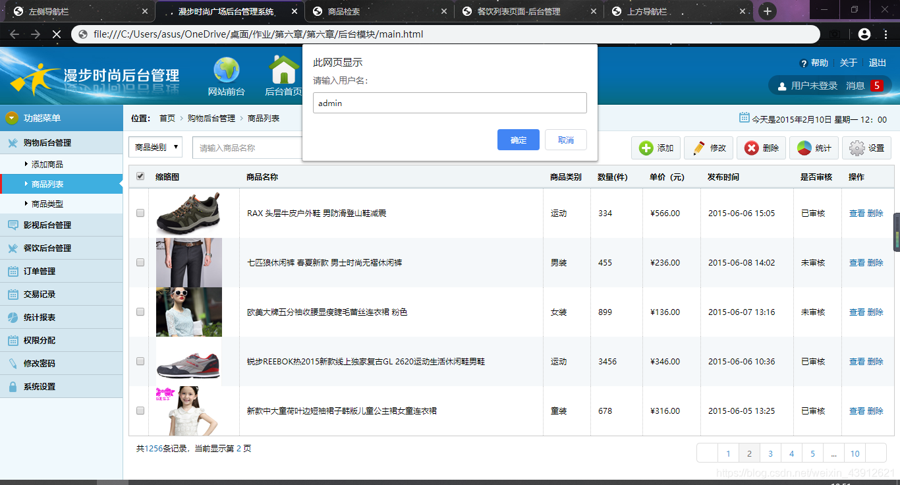
Task: Open the Chrome profile avatar icon
Action: point(864,34)
